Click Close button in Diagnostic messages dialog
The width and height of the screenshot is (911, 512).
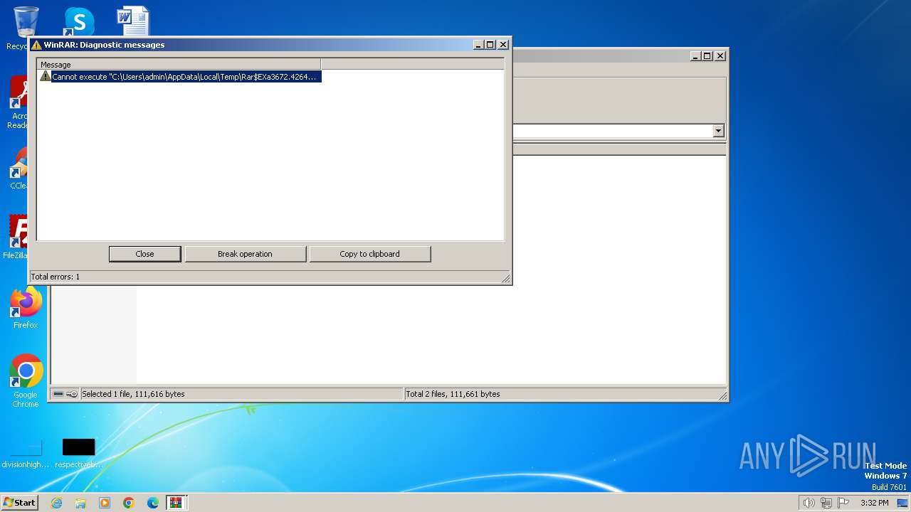144,254
